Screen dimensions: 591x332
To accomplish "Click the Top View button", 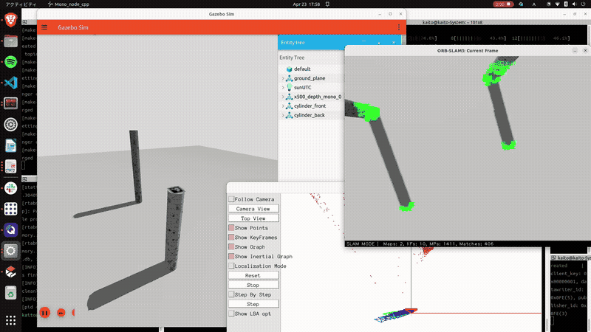I will pyautogui.click(x=253, y=218).
